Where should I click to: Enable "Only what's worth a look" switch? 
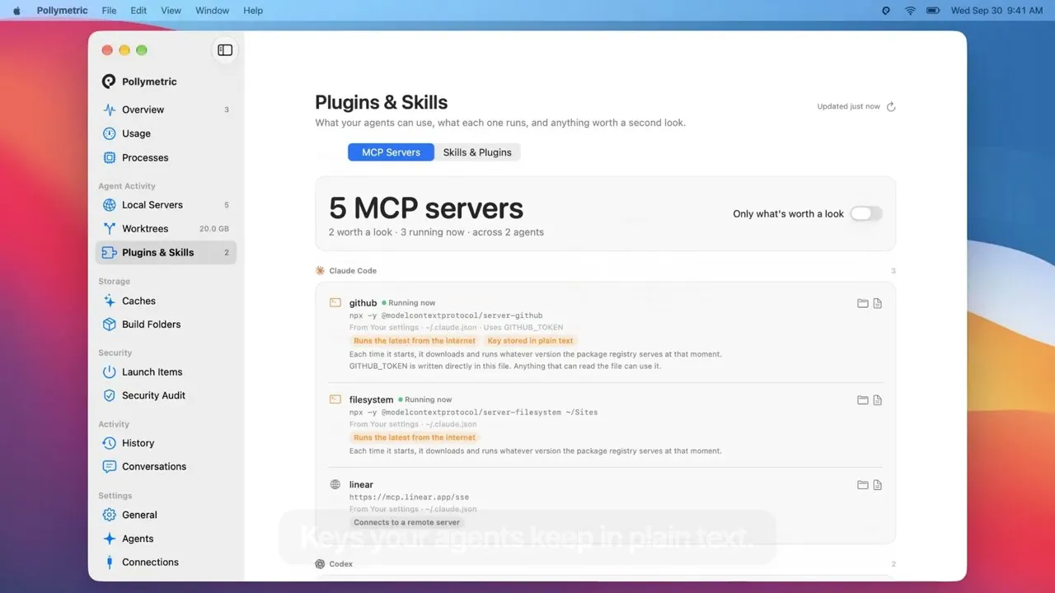pos(866,213)
